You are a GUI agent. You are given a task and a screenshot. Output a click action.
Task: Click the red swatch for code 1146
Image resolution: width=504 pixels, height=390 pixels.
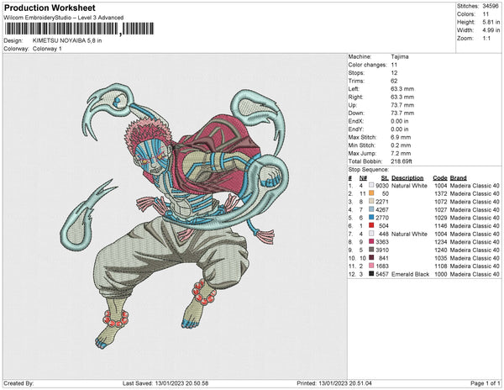[371, 226]
